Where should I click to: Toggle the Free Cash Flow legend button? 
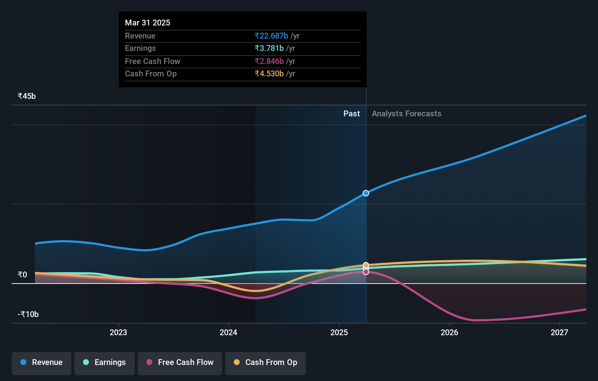click(x=180, y=363)
